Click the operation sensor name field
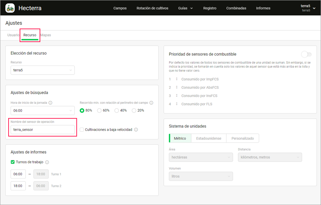 tap(42, 130)
